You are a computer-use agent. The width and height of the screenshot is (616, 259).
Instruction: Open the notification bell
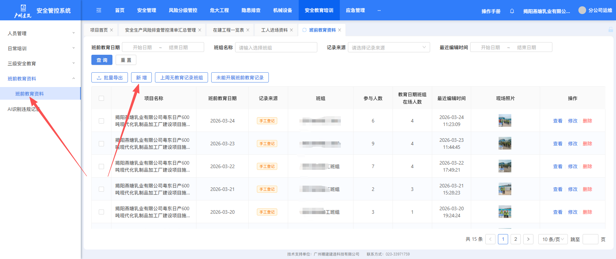click(x=512, y=11)
